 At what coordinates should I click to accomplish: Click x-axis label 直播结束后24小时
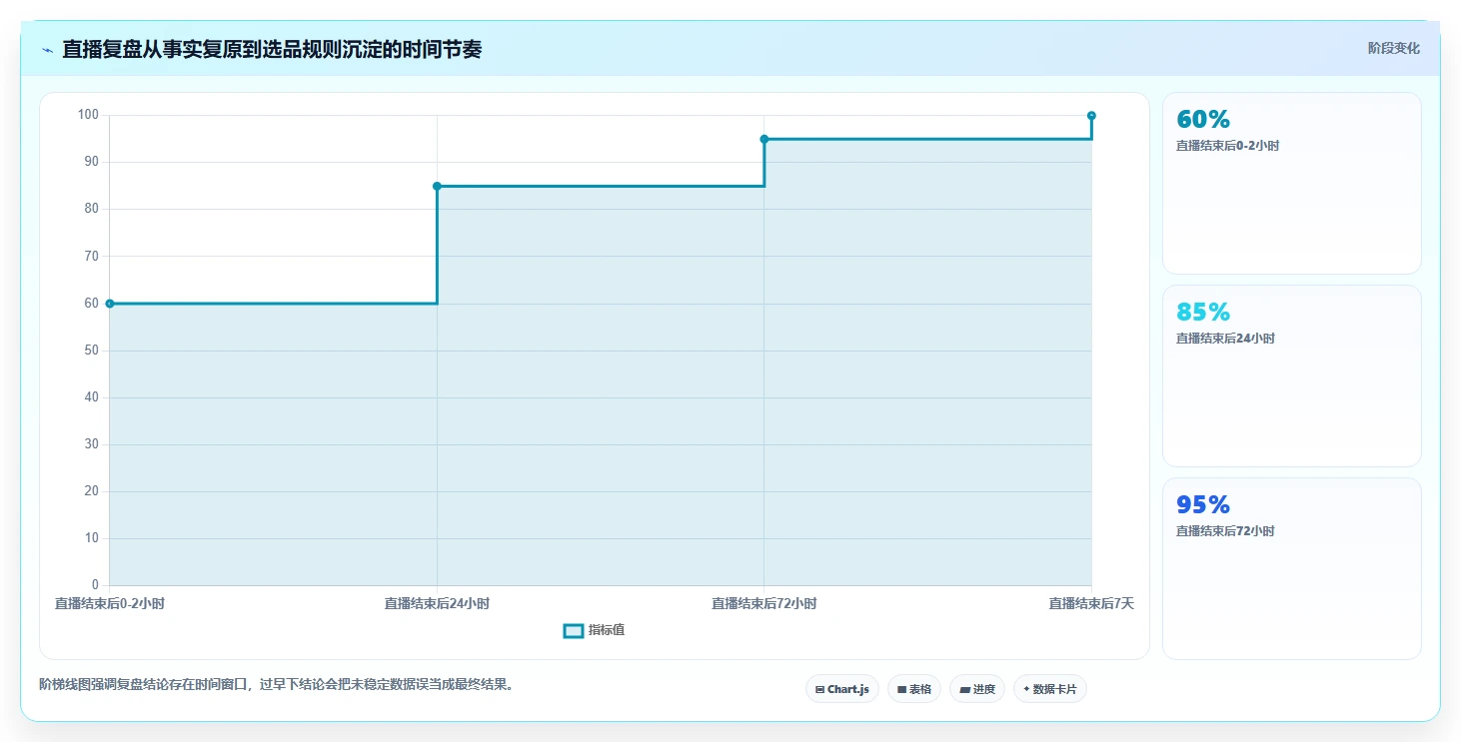tap(437, 603)
